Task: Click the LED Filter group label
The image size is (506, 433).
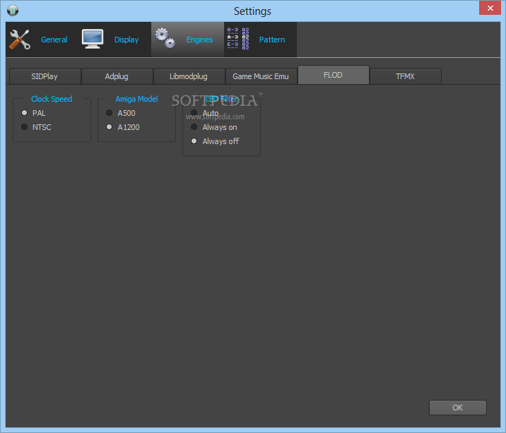Action: (221, 99)
